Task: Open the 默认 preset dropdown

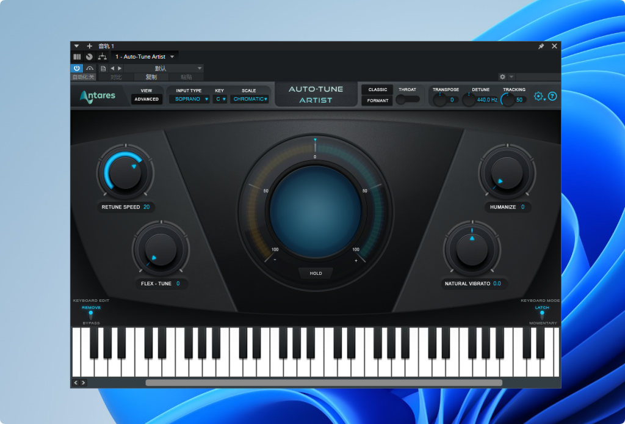Action: 164,68
